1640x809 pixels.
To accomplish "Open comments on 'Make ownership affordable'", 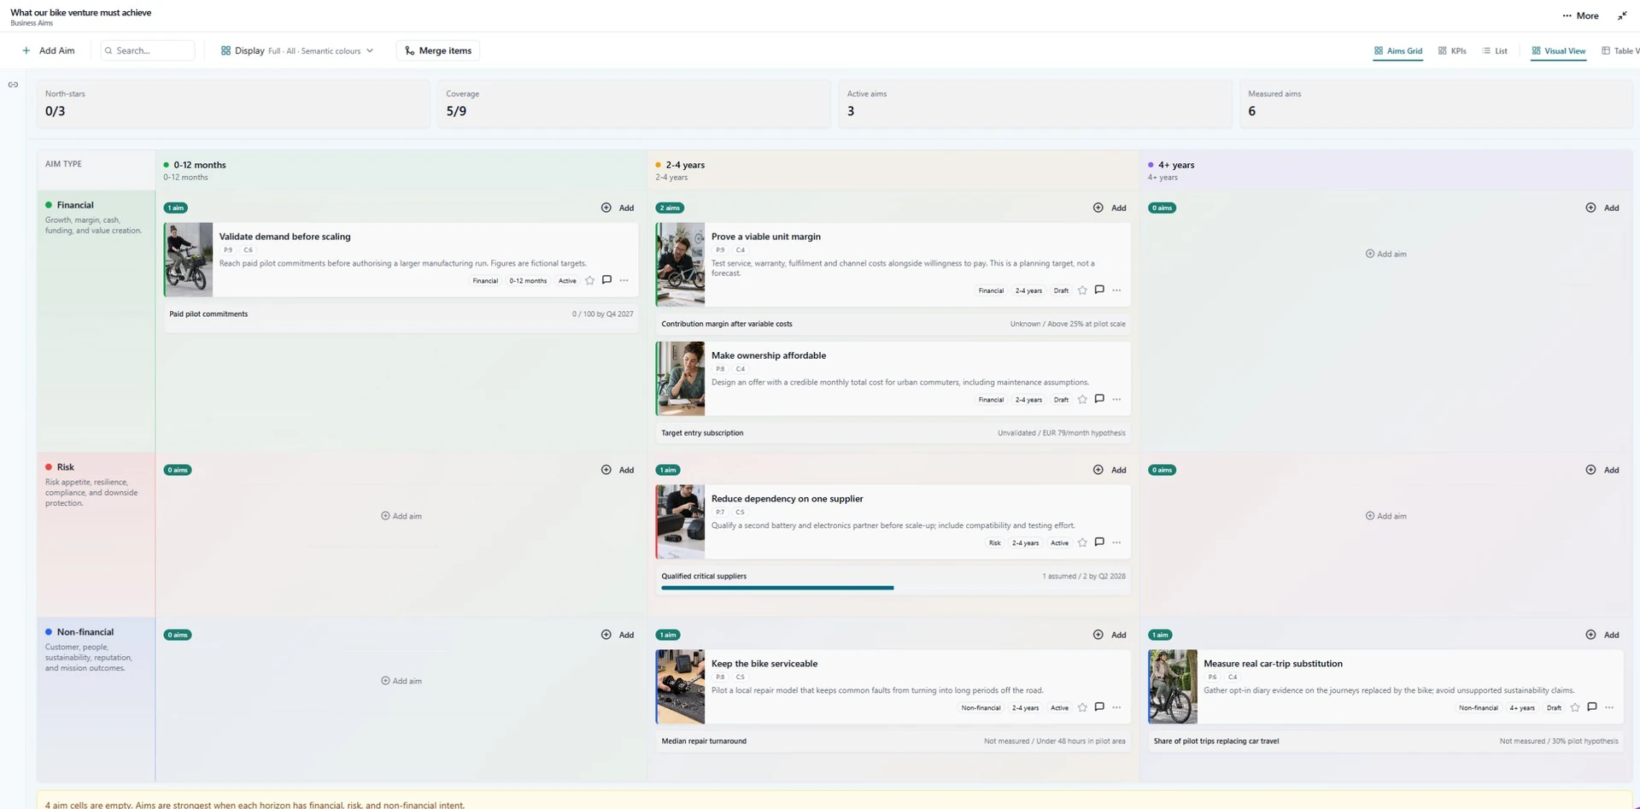I will (x=1099, y=399).
